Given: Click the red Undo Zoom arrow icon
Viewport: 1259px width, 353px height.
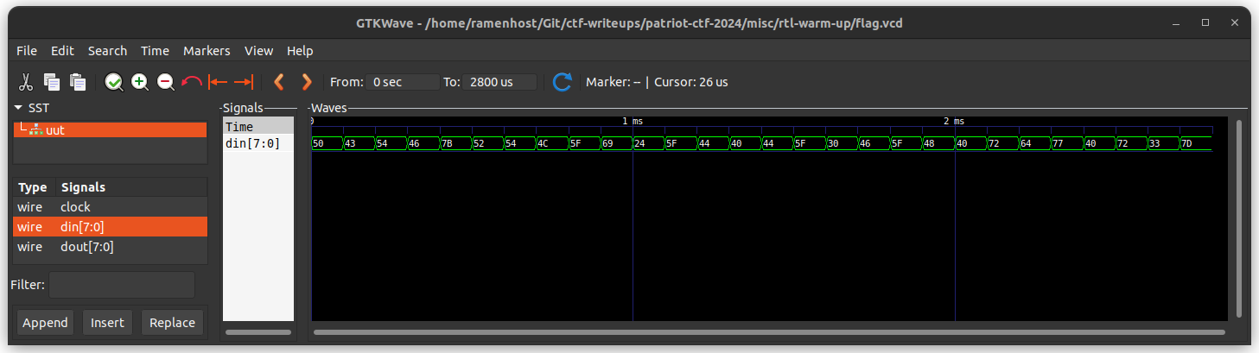Looking at the screenshot, I should pyautogui.click(x=192, y=82).
